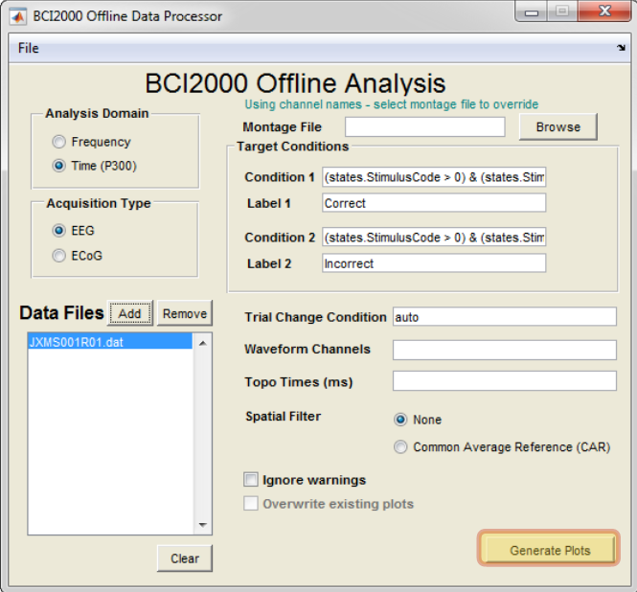This screenshot has height=592, width=637.
Task: Click the Waveform Channels input field
Action: 504,350
